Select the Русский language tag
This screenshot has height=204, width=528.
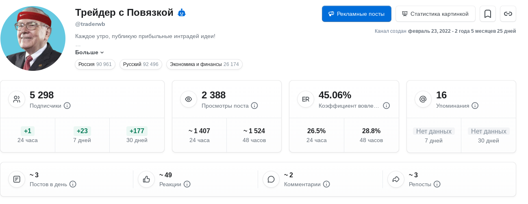141,64
